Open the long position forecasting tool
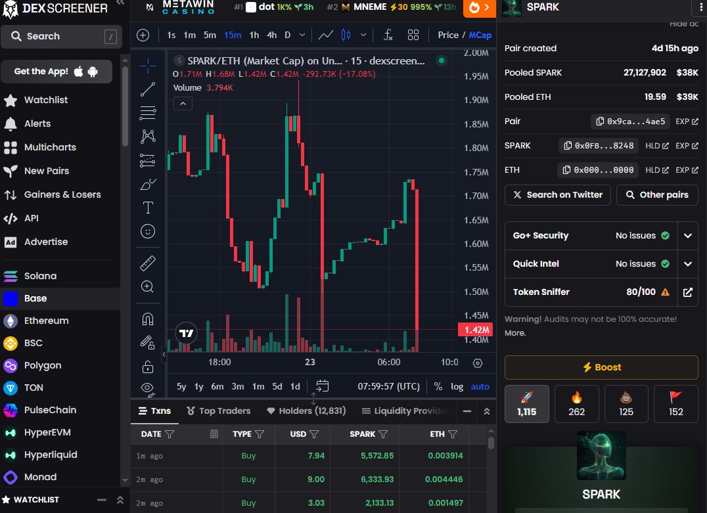The height and width of the screenshot is (513, 707). tap(147, 160)
